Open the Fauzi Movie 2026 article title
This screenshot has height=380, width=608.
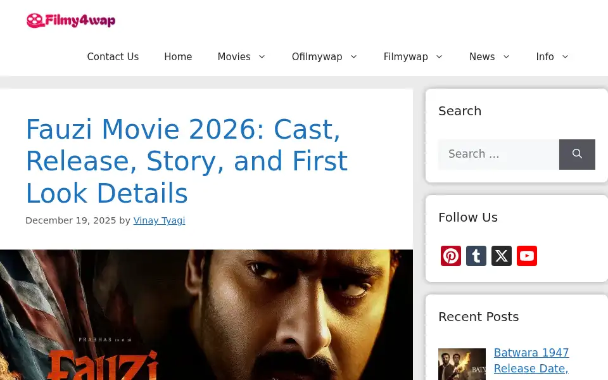click(x=186, y=161)
